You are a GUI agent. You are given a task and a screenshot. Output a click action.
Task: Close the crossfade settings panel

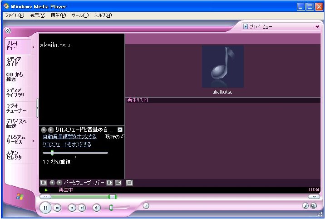[120, 130]
